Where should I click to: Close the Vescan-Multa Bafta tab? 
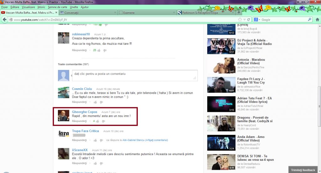(x=56, y=13)
